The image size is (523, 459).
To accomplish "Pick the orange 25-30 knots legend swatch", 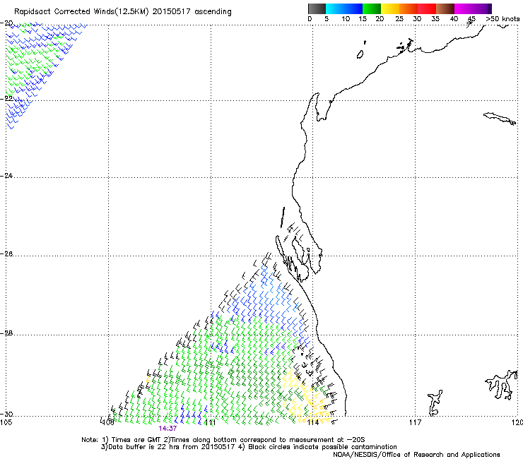I will click(x=409, y=8).
